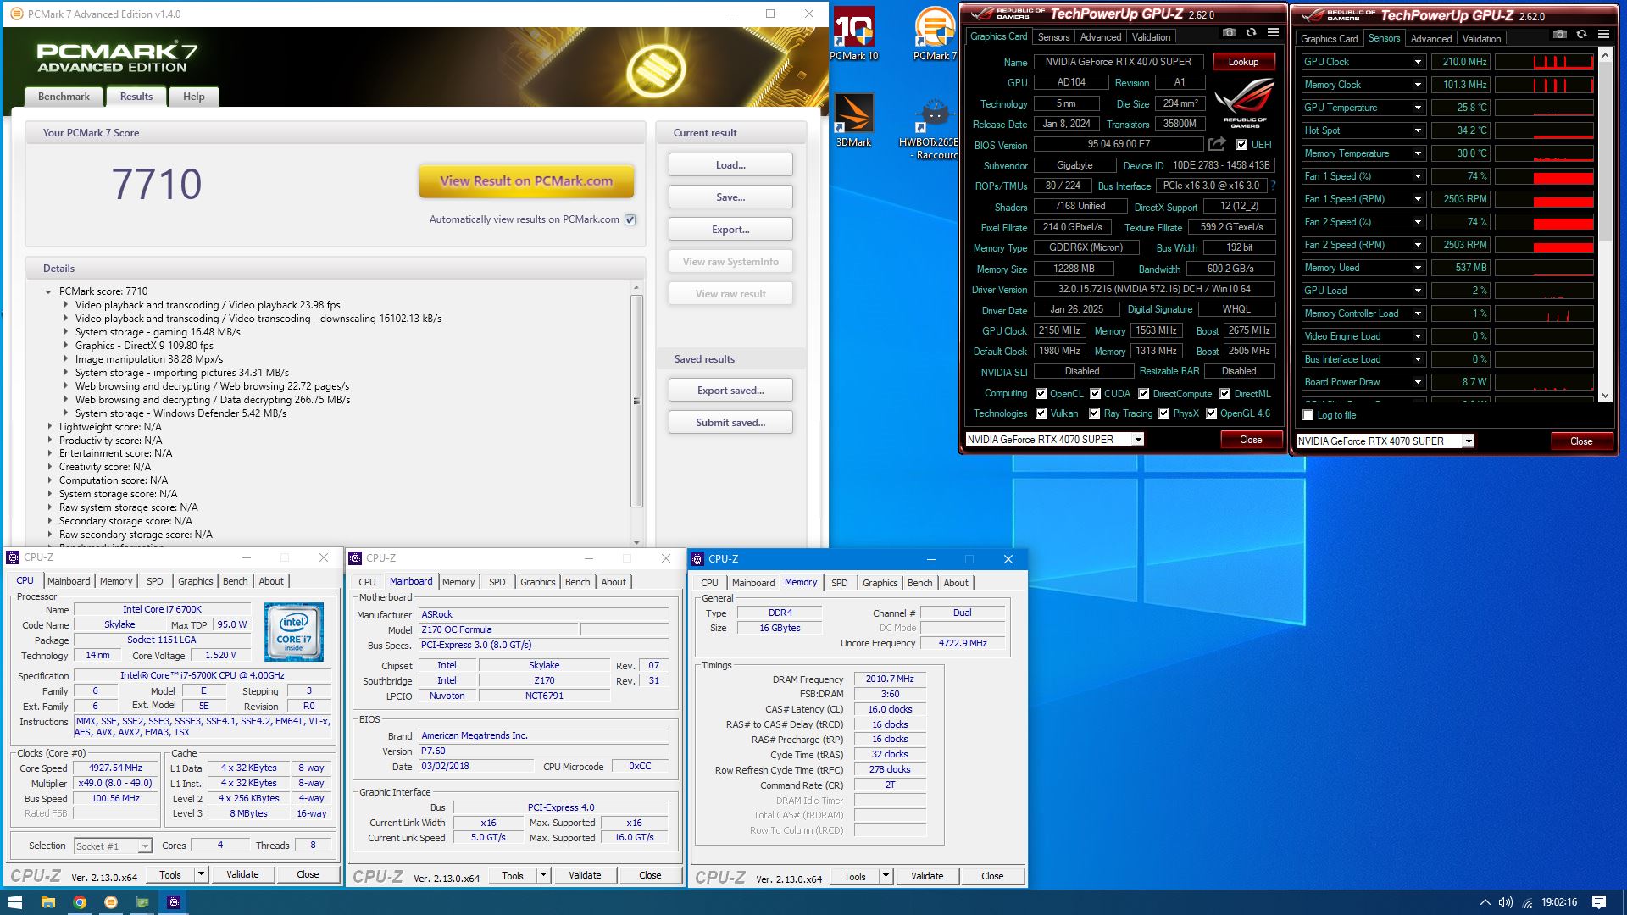The width and height of the screenshot is (1627, 915).
Task: Expand the Lightweight score tree node
Action: [49, 427]
